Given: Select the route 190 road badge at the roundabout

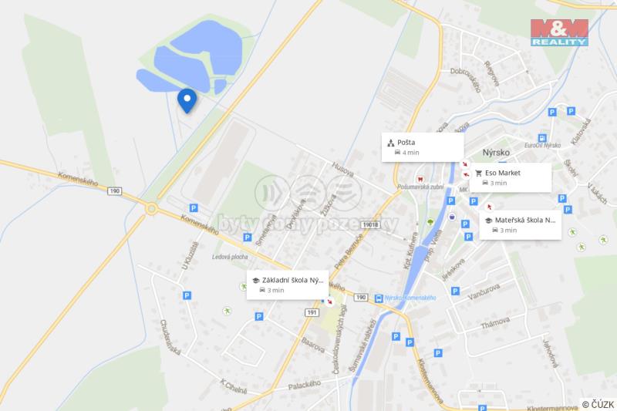Looking at the screenshot, I should 114,191.
